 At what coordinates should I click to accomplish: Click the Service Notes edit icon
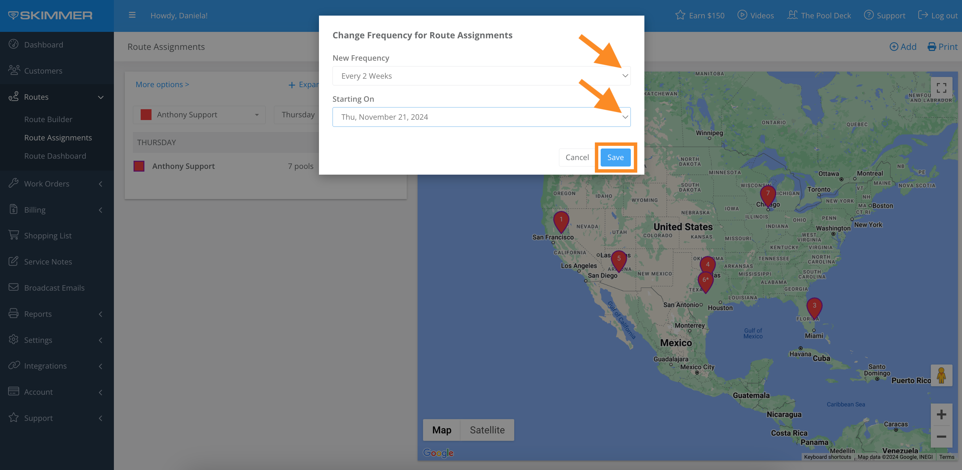pos(14,261)
